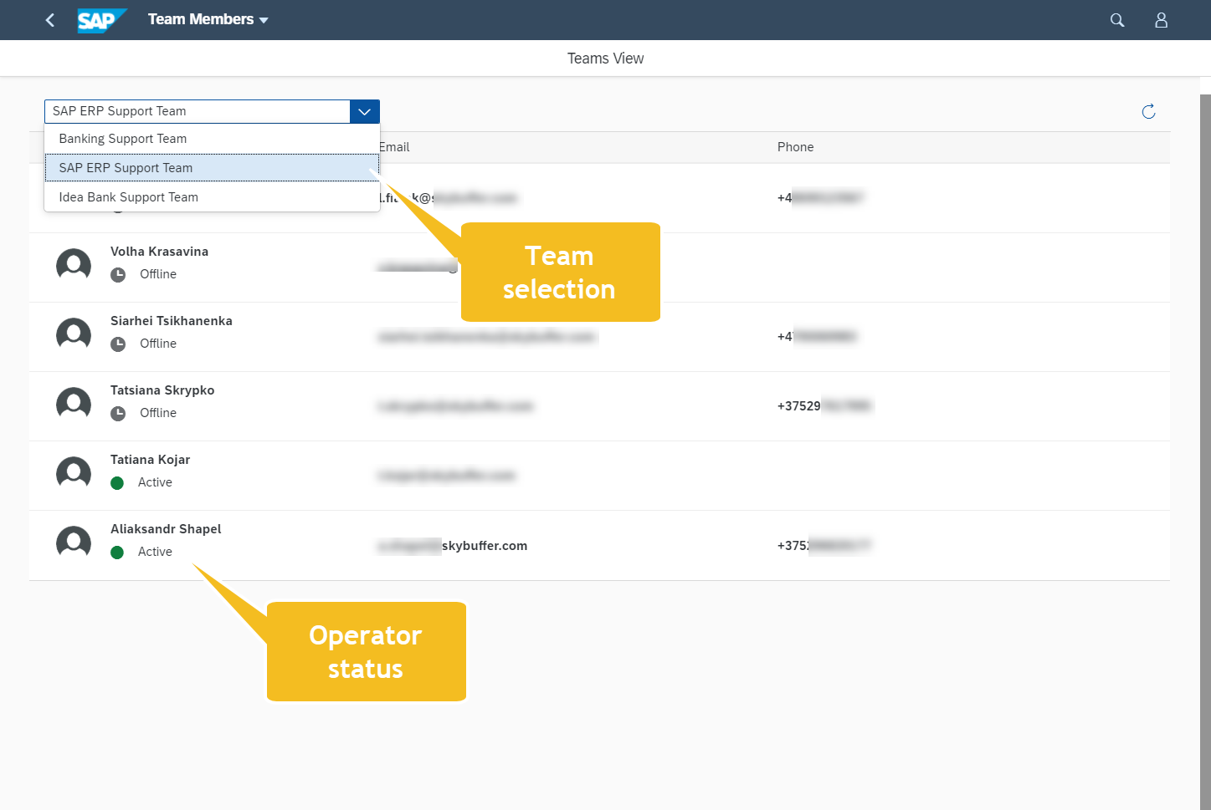Select the name Siarhei Tsikhanenka

(172, 321)
